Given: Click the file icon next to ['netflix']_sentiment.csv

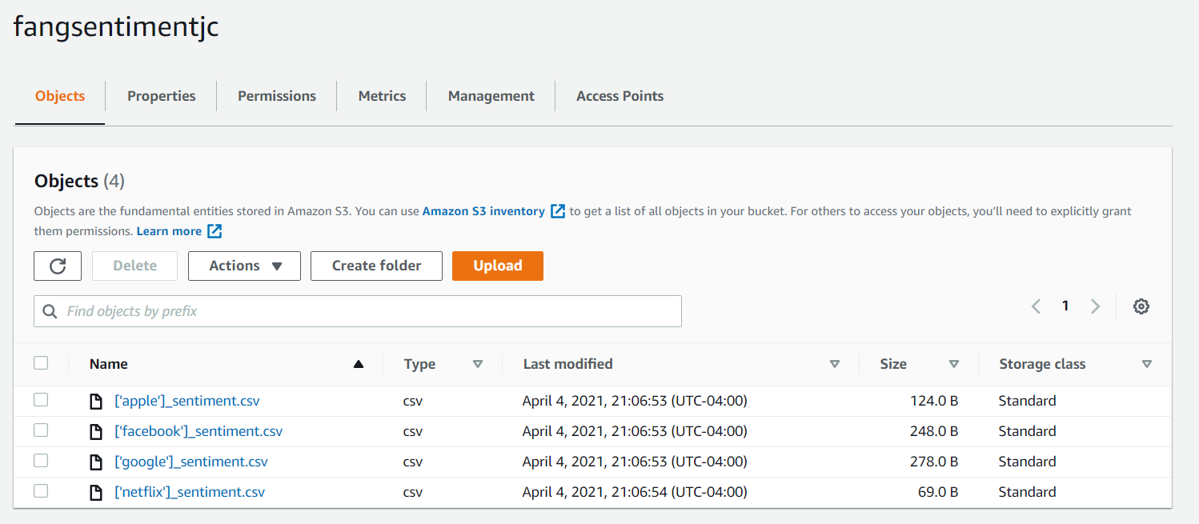Looking at the screenshot, I should [x=96, y=493].
